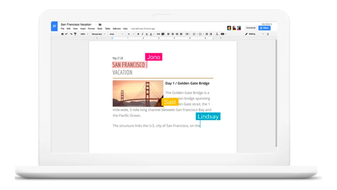
Task: Toggle bold formatting
Action: coord(138,34)
